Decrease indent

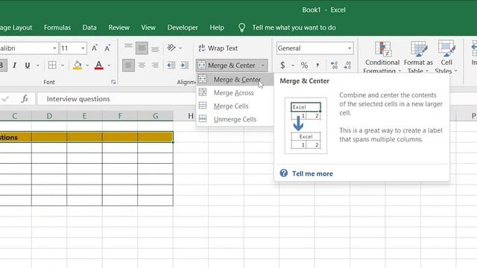171,66
